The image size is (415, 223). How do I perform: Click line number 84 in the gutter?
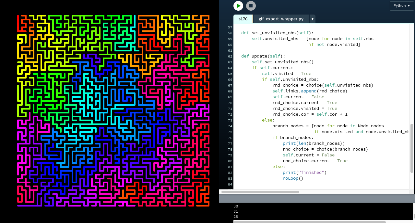coord(230,184)
